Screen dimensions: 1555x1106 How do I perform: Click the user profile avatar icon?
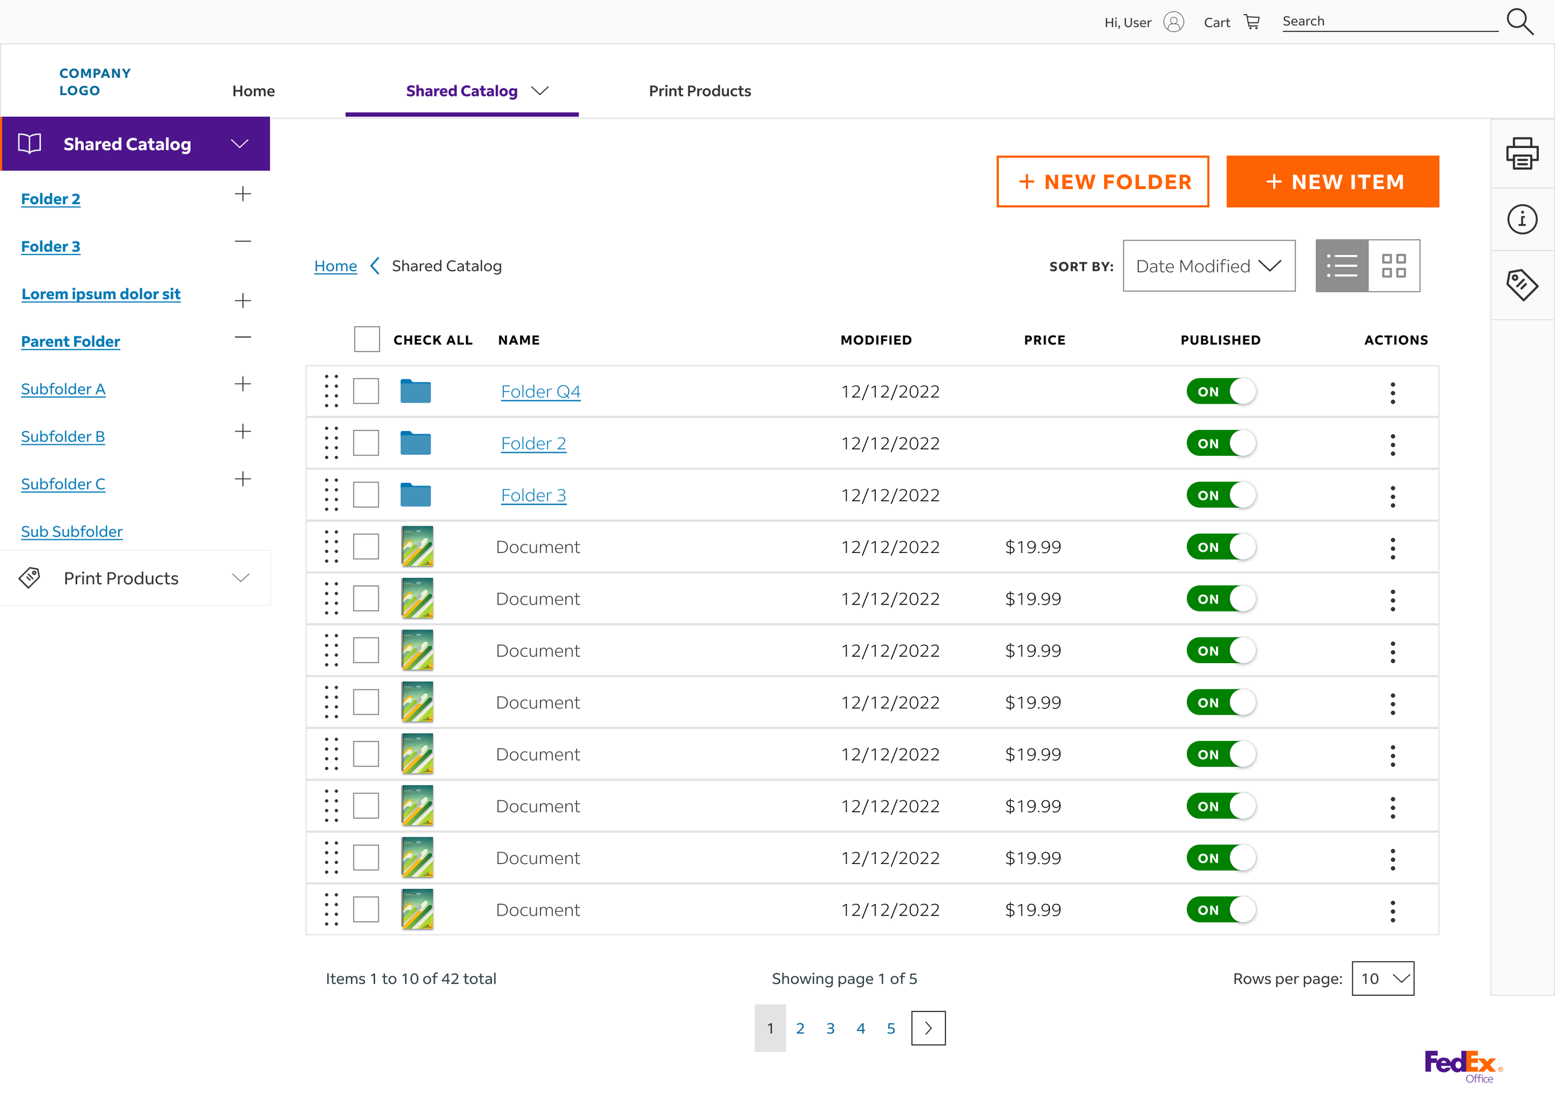click(1174, 22)
